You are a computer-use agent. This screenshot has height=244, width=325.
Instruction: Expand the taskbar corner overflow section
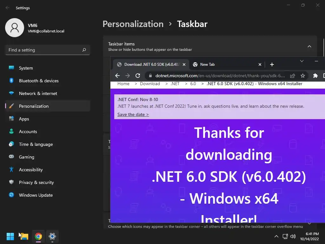pos(309,223)
